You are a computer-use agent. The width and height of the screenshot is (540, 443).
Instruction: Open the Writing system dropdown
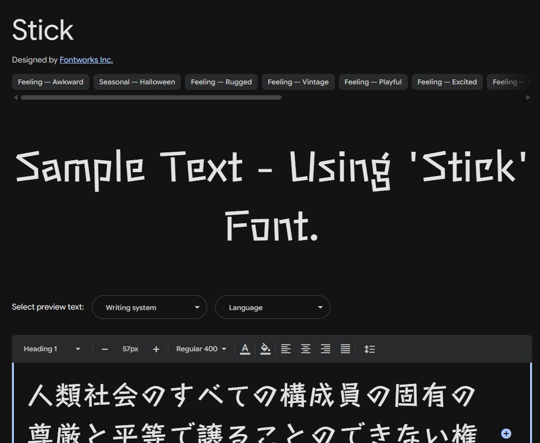point(150,307)
